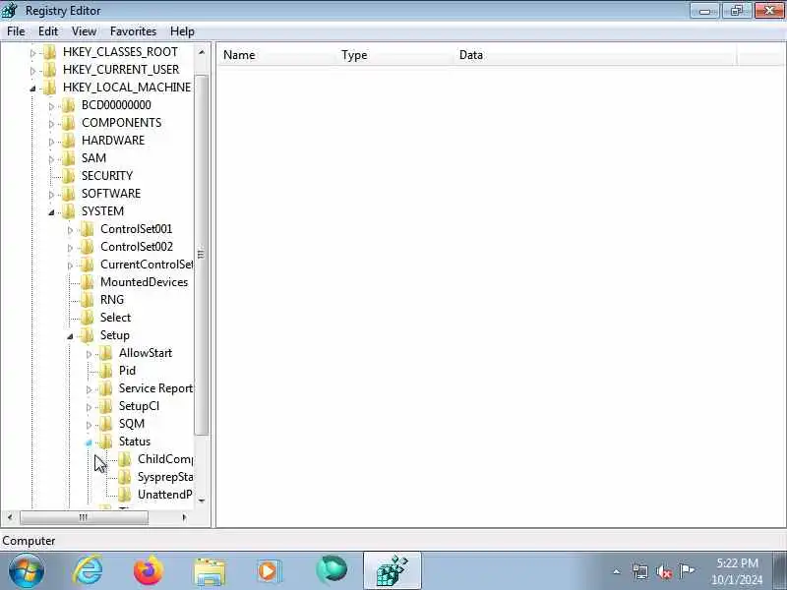
Task: Click tree vertical scrollbar up arrow
Action: [x=202, y=52]
